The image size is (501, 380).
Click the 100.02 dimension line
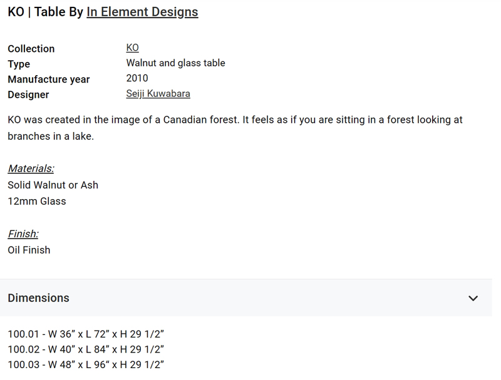[x=86, y=349]
